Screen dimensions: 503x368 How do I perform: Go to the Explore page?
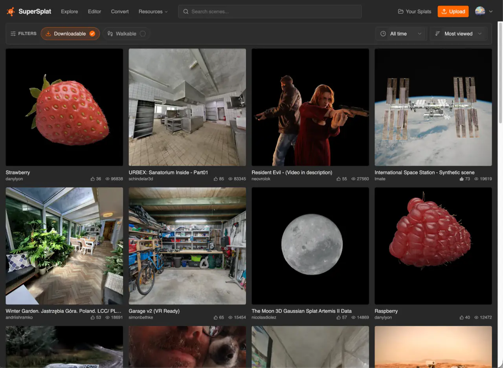[70, 11]
